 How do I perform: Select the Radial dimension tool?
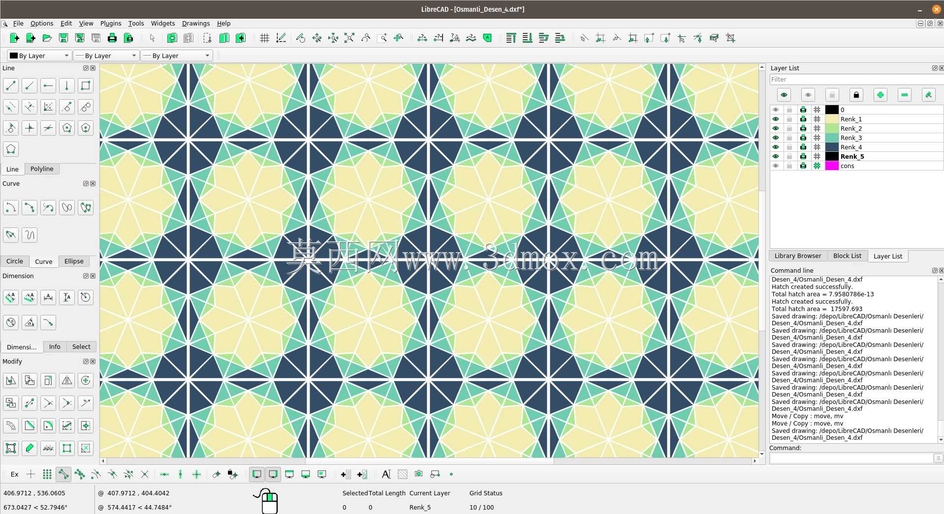coord(86,297)
